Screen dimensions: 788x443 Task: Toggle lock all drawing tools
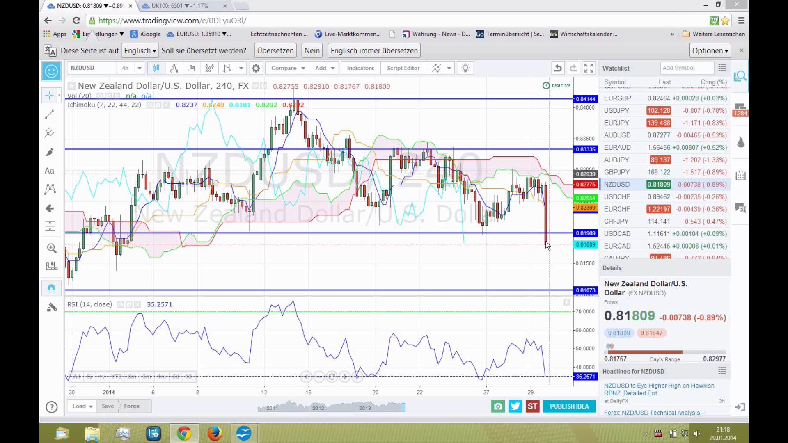pos(51,307)
